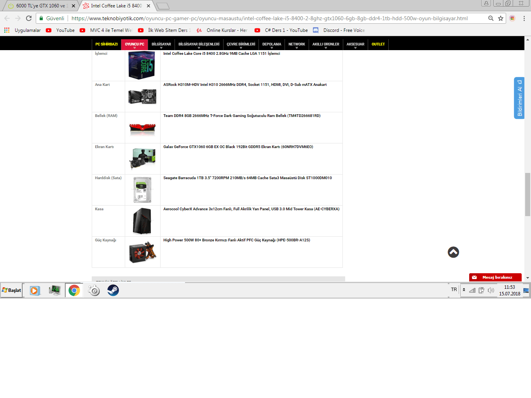This screenshot has height=398, width=531.
Task: Open the Team DDR4 8GB RAM link
Action: tap(242, 116)
